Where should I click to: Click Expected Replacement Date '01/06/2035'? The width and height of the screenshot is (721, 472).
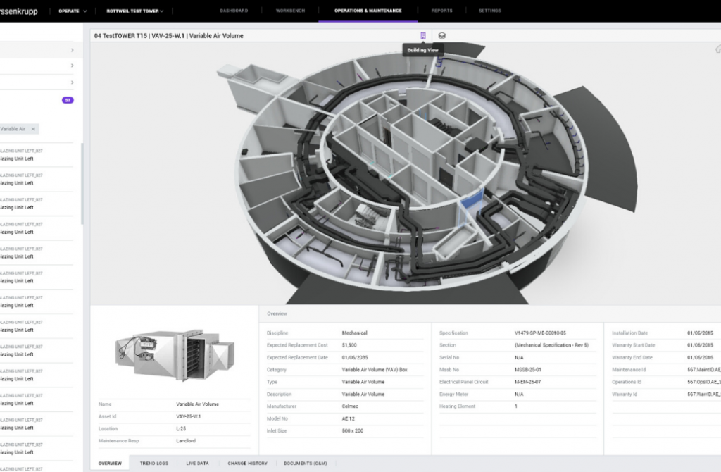[x=355, y=357]
